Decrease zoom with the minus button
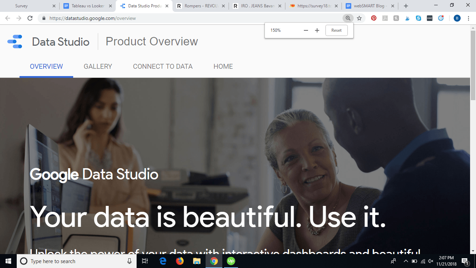Image resolution: width=476 pixels, height=268 pixels. (x=306, y=30)
